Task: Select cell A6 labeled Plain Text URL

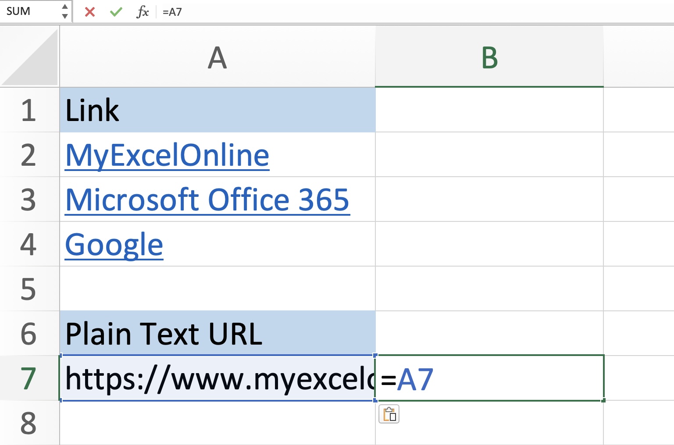Action: coord(217,333)
